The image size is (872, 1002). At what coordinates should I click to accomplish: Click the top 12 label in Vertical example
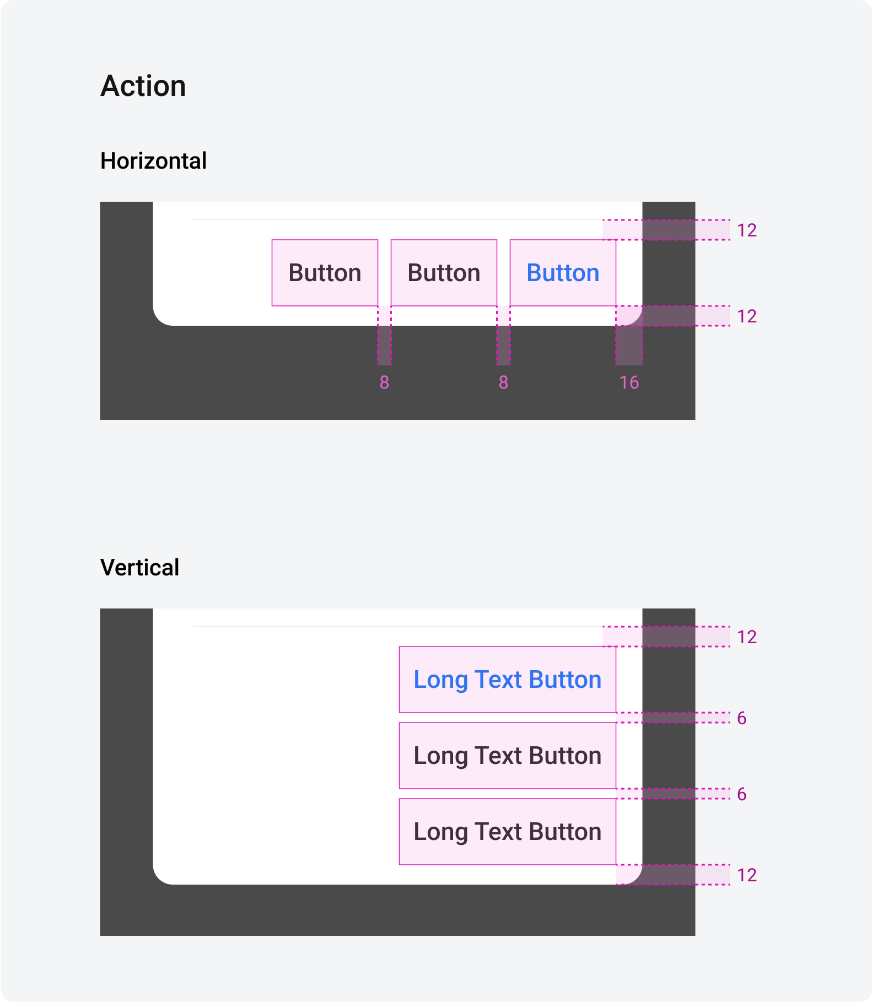[x=747, y=637]
